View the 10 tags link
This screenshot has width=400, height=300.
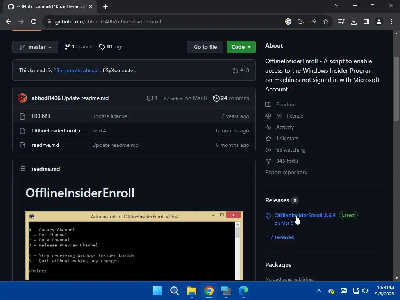coord(111,47)
